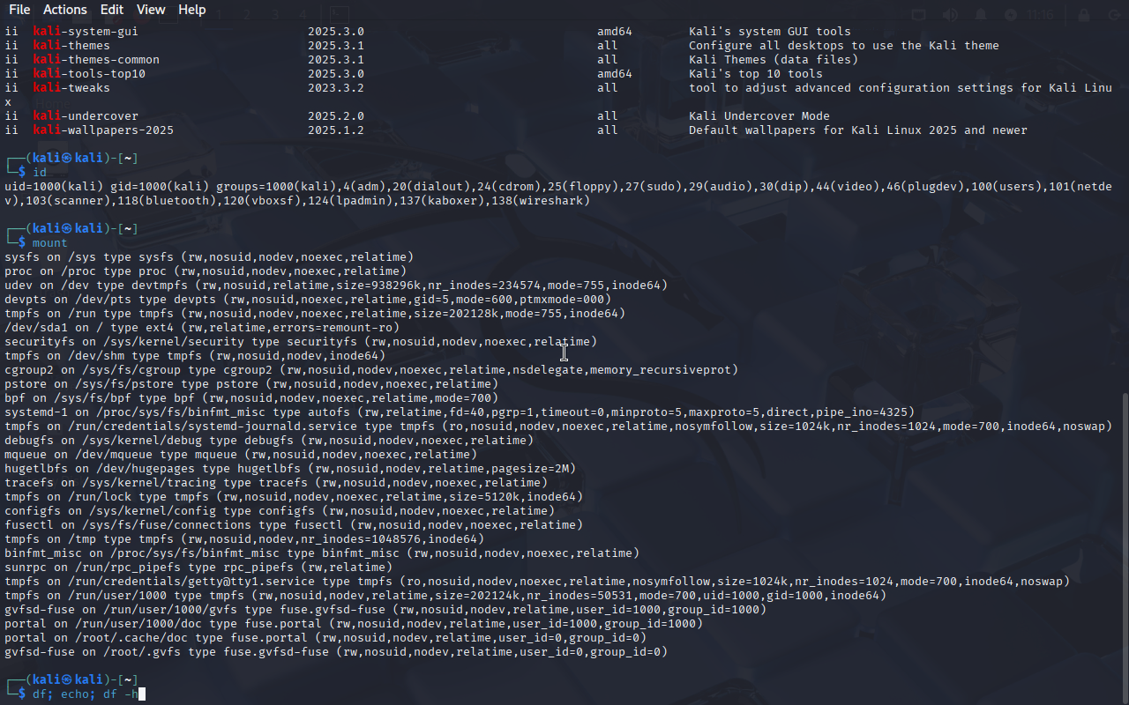This screenshot has height=705, width=1129.
Task: Click the 'devpts on /dev/pts' mount line
Action: [308, 300]
